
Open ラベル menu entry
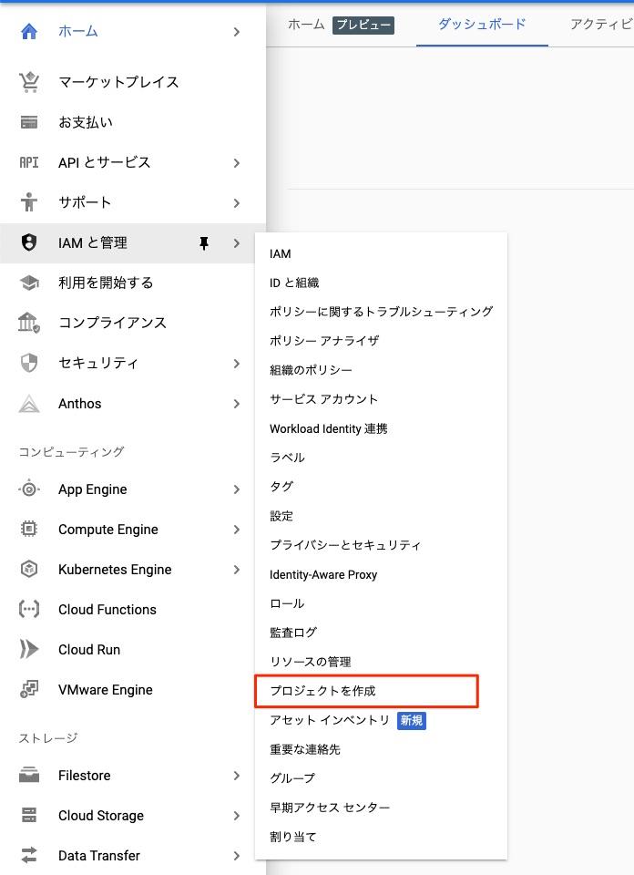click(x=287, y=458)
